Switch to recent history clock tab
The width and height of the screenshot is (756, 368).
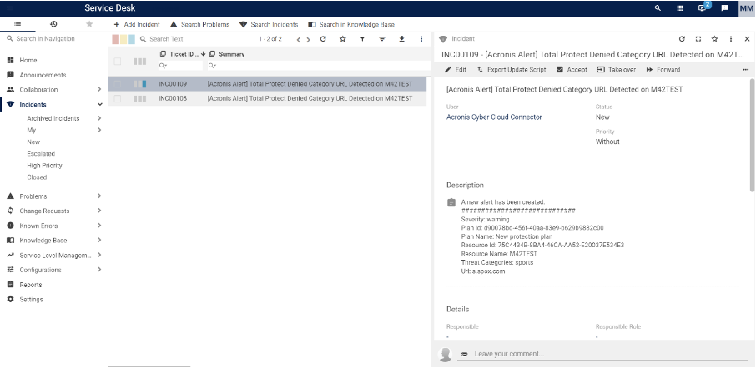tap(53, 24)
